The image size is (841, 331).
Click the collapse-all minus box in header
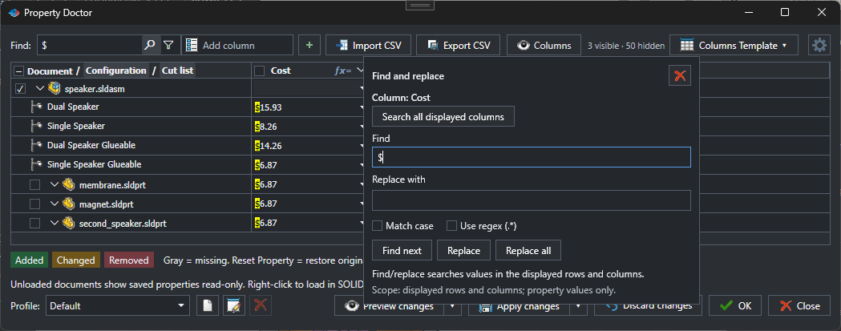tap(18, 71)
